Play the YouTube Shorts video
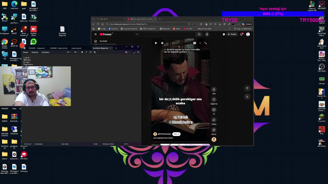This screenshot has height=184, width=328. pos(156,43)
